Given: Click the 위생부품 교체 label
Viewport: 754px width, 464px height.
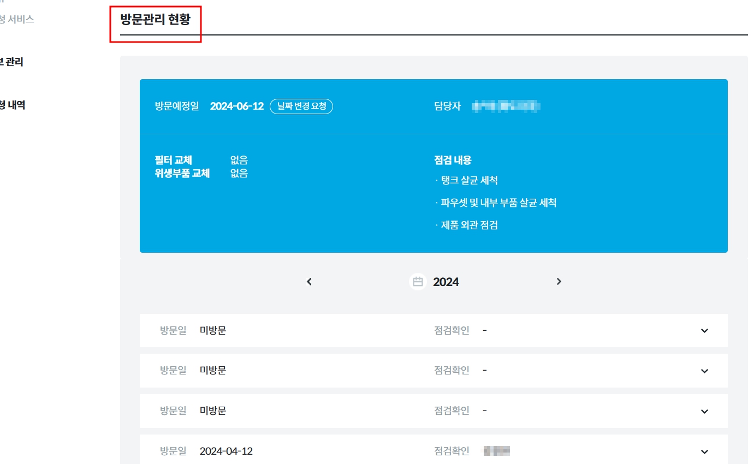Looking at the screenshot, I should coord(182,174).
